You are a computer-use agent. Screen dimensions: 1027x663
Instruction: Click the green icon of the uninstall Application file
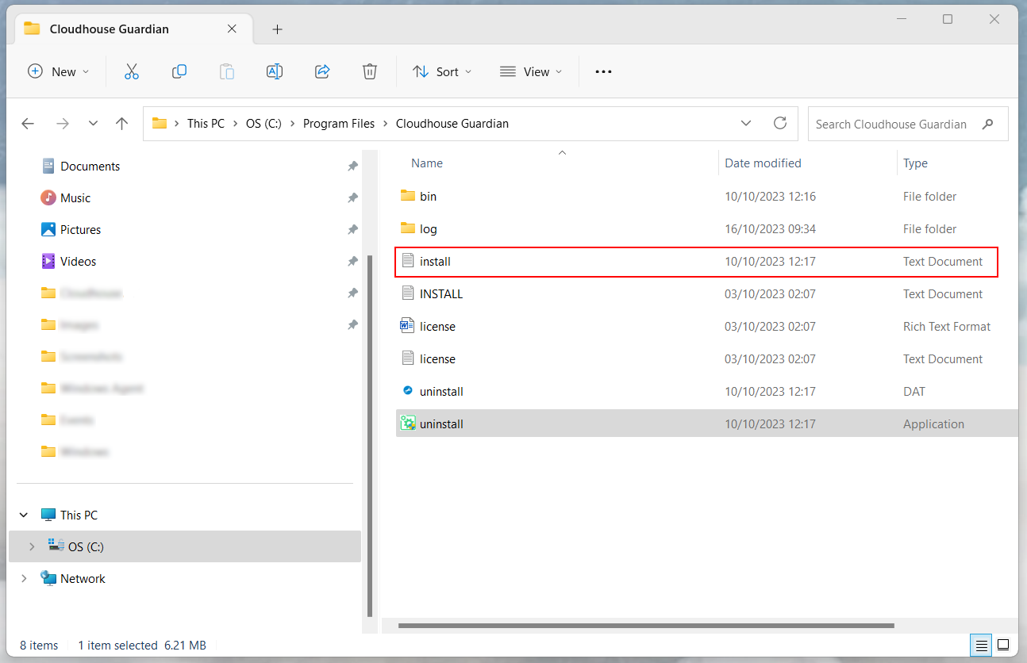tap(408, 423)
